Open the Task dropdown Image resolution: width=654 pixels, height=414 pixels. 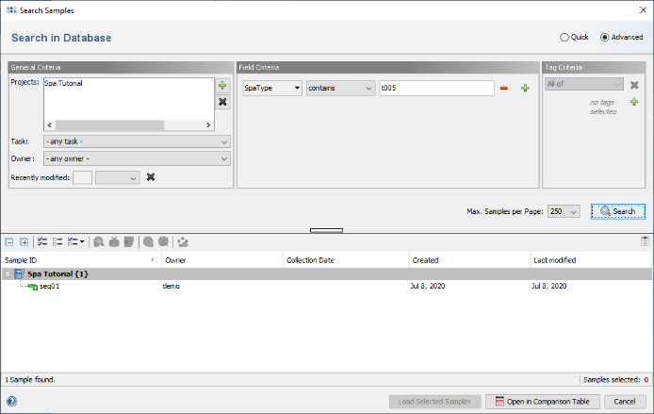(137, 141)
